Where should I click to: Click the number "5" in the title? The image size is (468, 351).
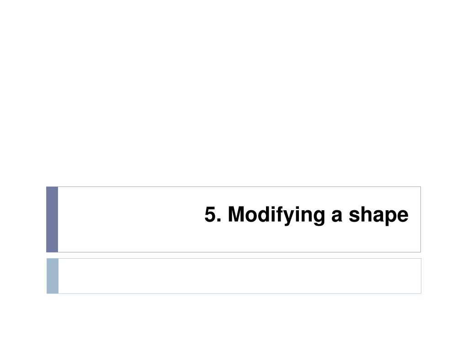point(210,214)
